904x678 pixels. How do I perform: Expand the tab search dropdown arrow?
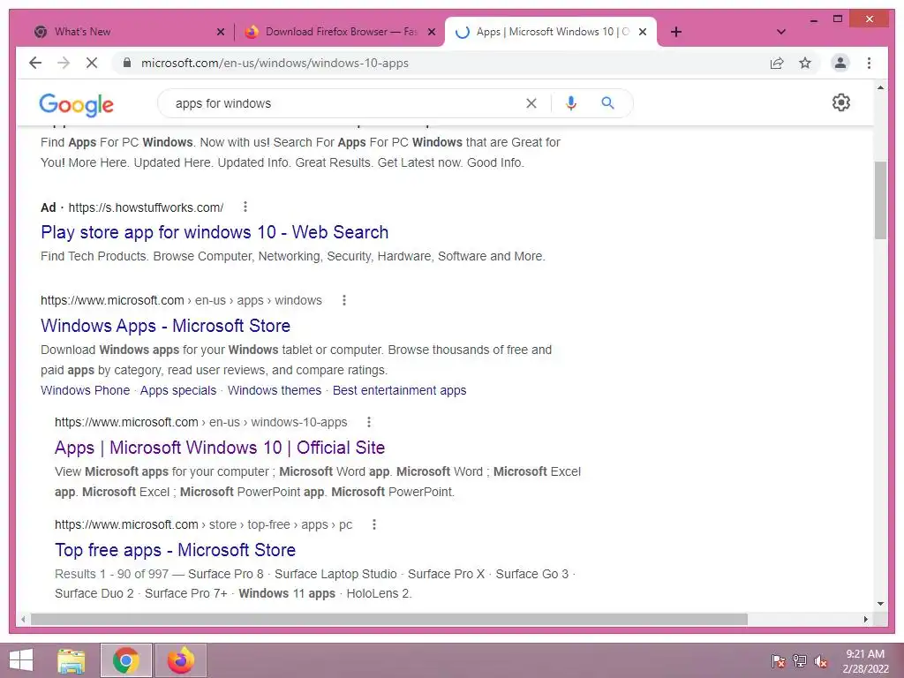tap(781, 32)
